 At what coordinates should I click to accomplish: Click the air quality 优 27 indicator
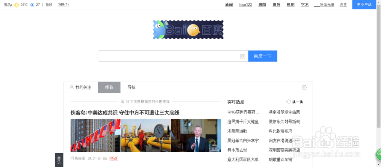click(35, 5)
